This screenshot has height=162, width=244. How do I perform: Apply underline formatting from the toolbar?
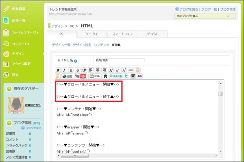point(71,70)
